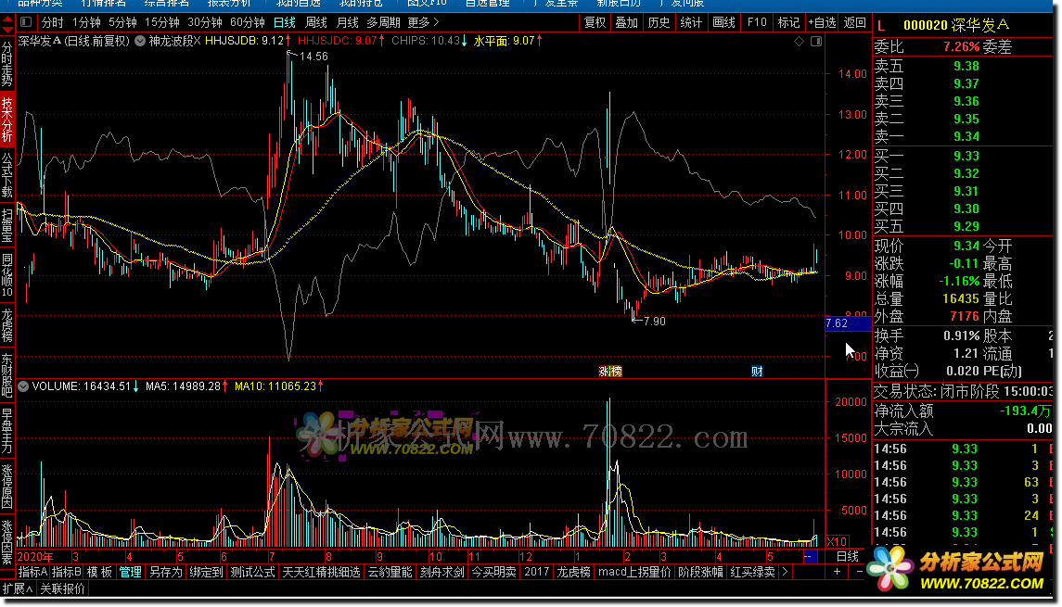
Task: Select 技术分析 in the left sidebar
Action: (x=7, y=120)
